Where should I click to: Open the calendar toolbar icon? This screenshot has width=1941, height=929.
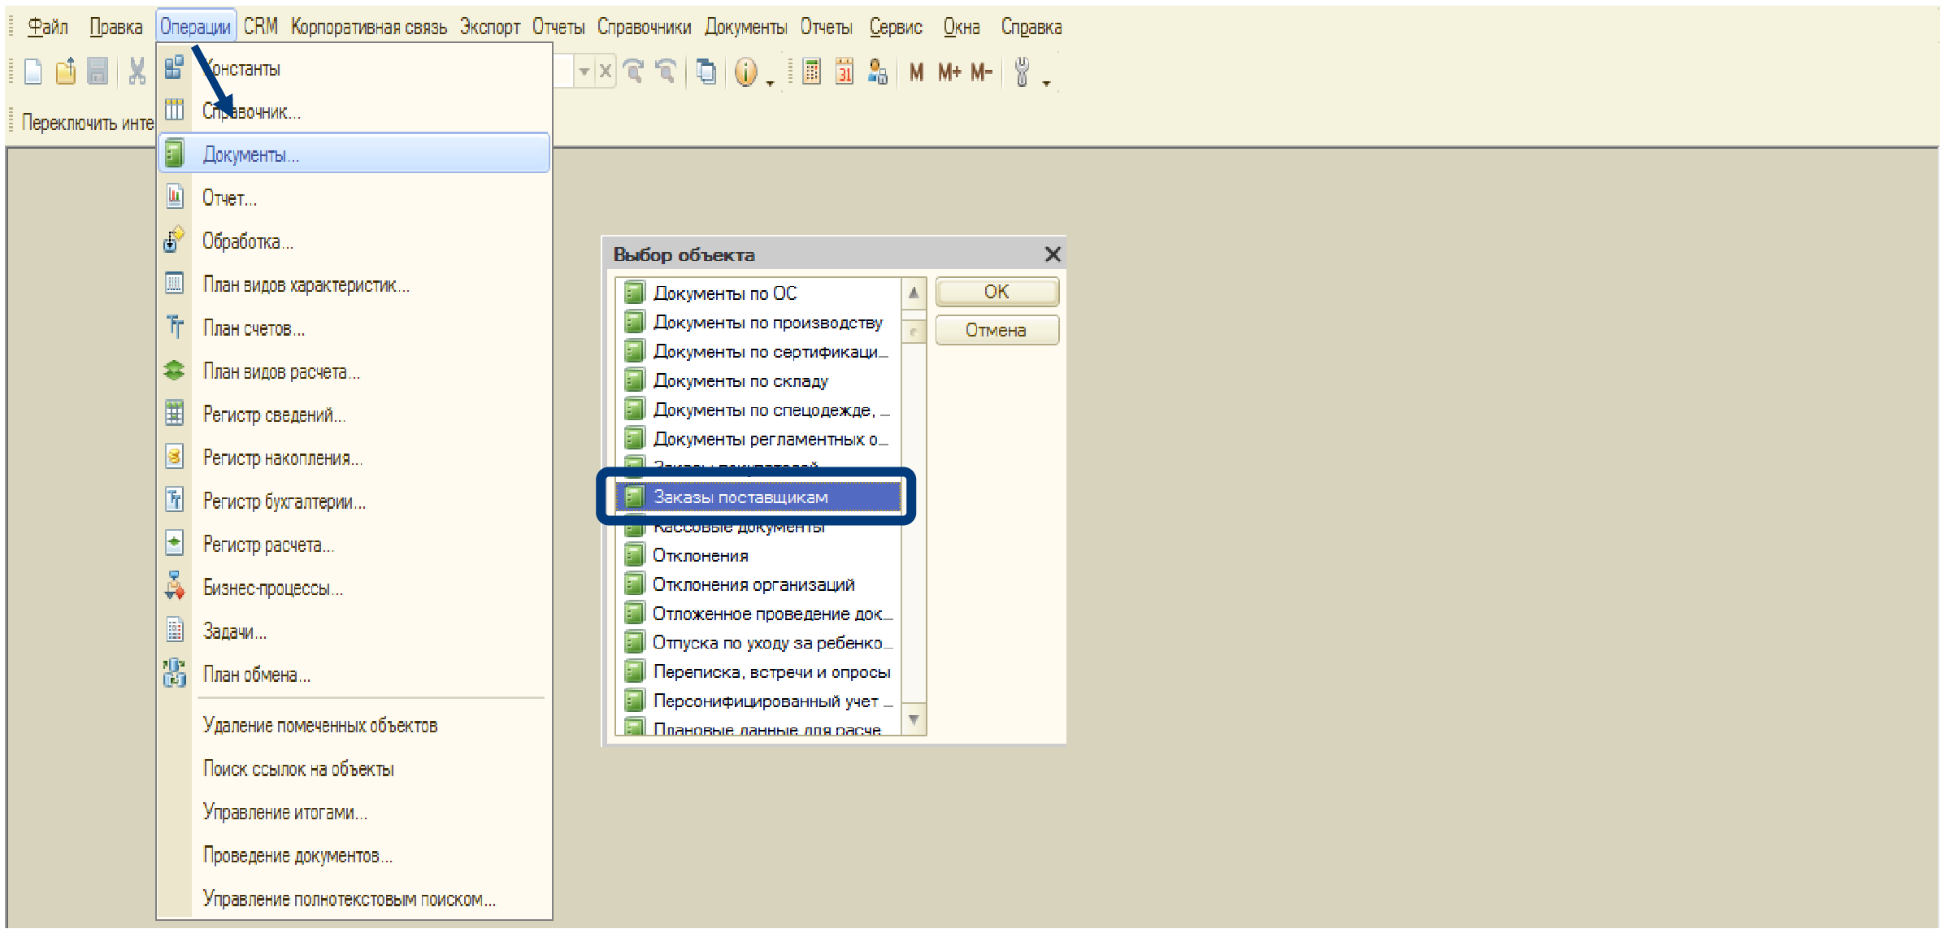[845, 72]
